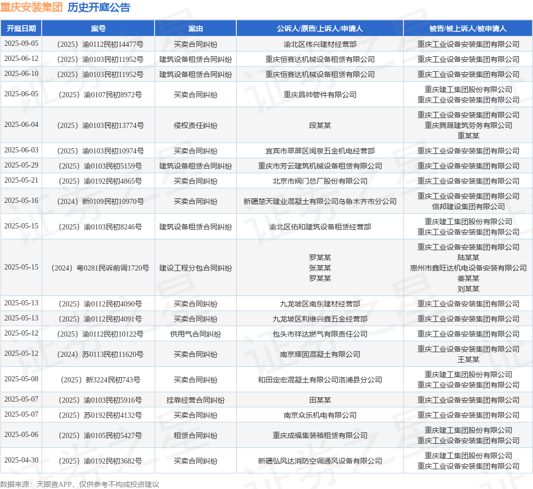Screen dimensions: 533x489
Task: Click defendant 惠州市鑫旺达机电设备安装有限公司
Action: [468, 268]
